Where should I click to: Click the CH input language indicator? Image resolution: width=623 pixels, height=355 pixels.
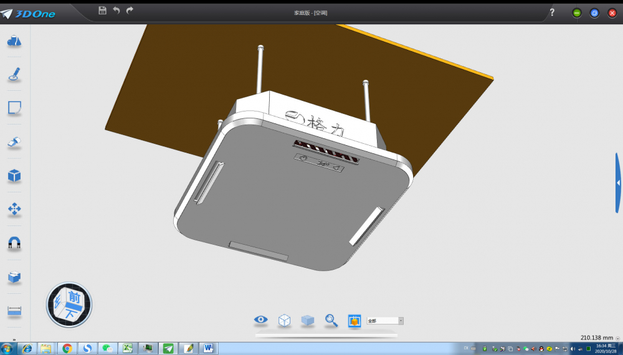click(x=466, y=348)
